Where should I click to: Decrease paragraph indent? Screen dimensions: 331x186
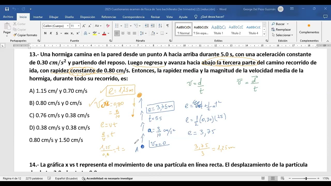147,26
